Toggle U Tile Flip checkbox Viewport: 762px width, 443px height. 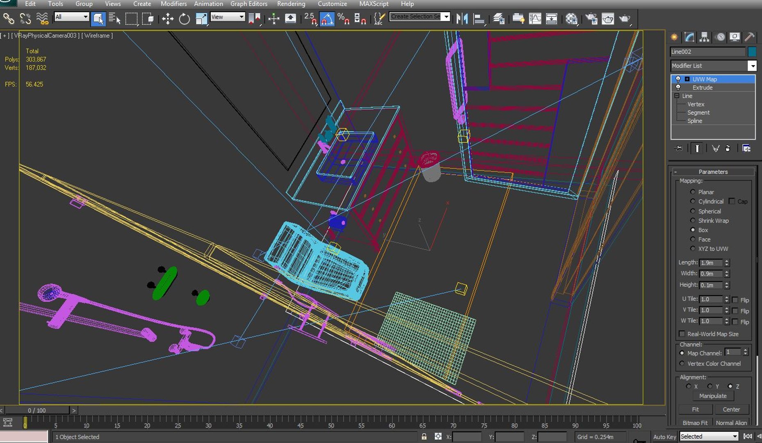(x=735, y=300)
